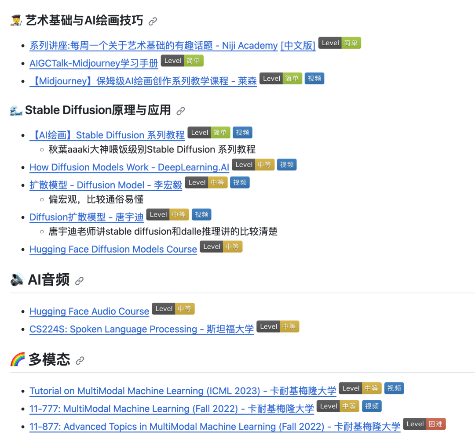Open 11-877 Advanced Topics in MultiModal link
This screenshot has height=442, width=475.
[215, 426]
